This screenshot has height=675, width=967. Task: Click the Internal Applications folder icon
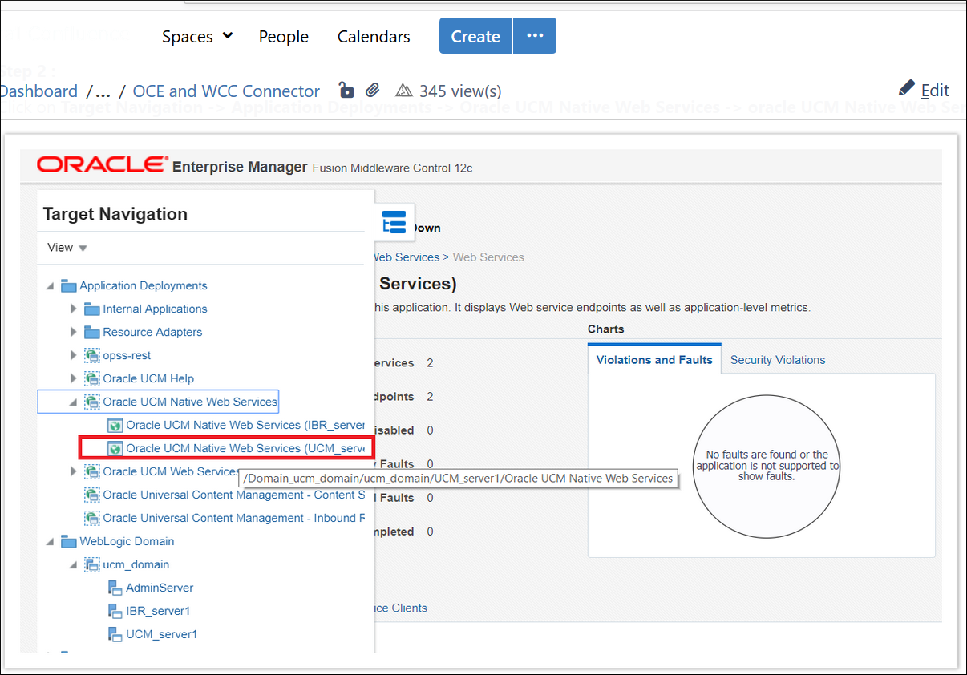point(92,309)
